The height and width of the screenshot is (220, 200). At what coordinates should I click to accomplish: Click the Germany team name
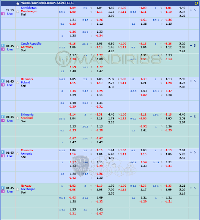point(27,47)
